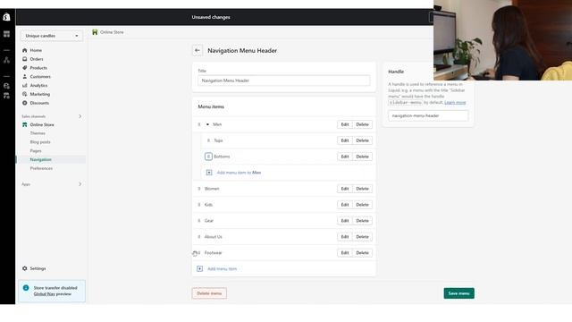572x322 pixels.
Task: Open Marketing in the sidebar
Action: 39,94
